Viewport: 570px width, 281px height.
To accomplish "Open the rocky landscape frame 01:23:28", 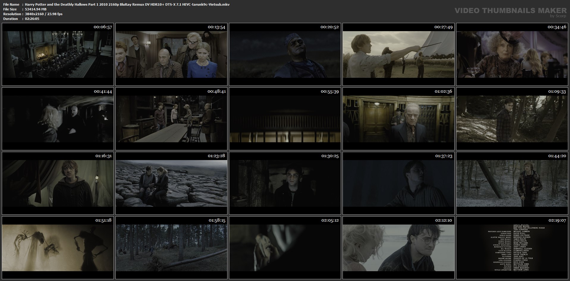I will click(x=171, y=183).
